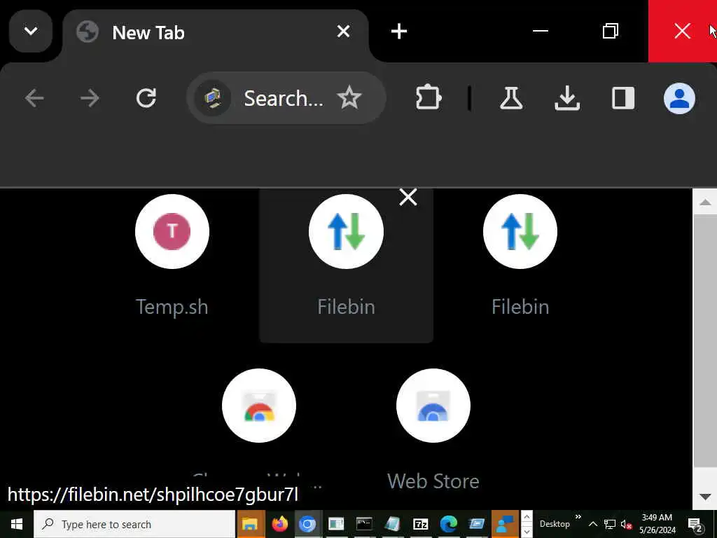Click the vertical scrollbar thumb
This screenshot has width=717, height=538.
704,341
